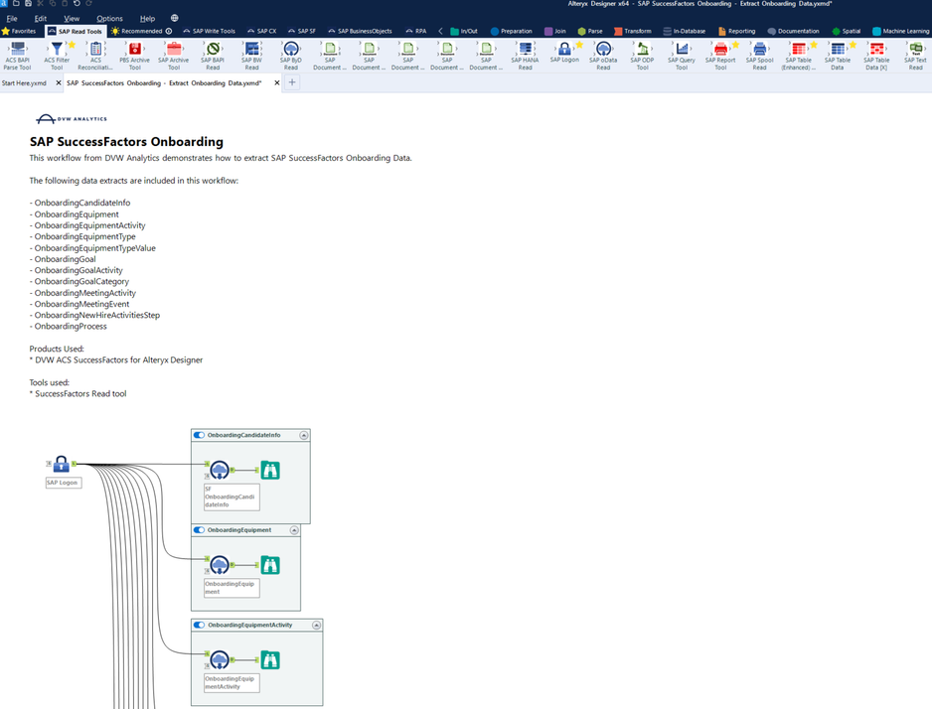
Task: Switch to the Favorites palette tab
Action: [x=19, y=31]
